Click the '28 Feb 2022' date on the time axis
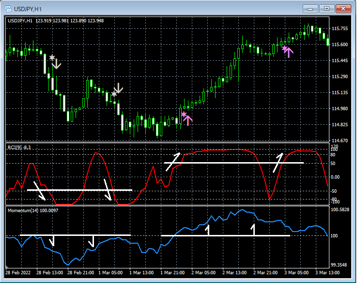Image resolution: width=357 pixels, height=283 pixels. tap(18, 273)
